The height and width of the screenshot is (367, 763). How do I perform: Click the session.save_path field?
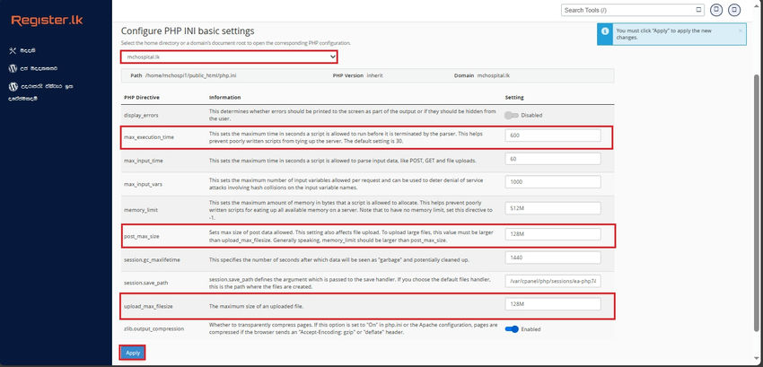click(553, 282)
